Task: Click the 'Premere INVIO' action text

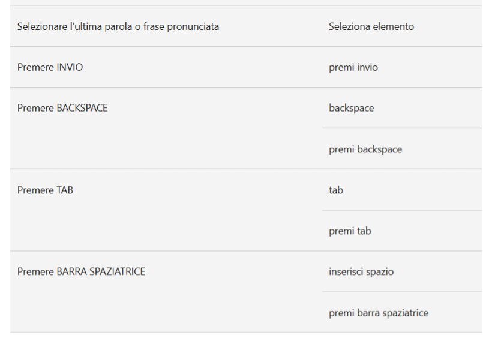Action: coord(50,68)
